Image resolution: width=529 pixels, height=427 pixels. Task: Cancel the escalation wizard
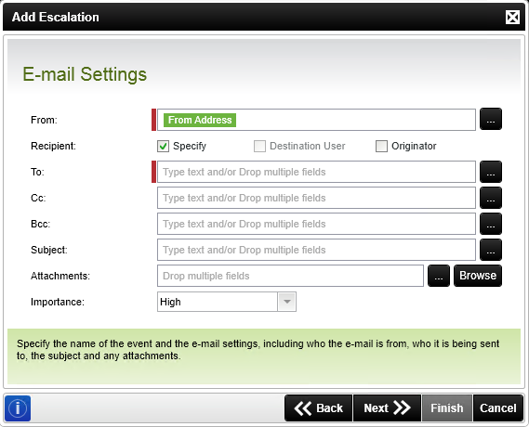(x=498, y=408)
